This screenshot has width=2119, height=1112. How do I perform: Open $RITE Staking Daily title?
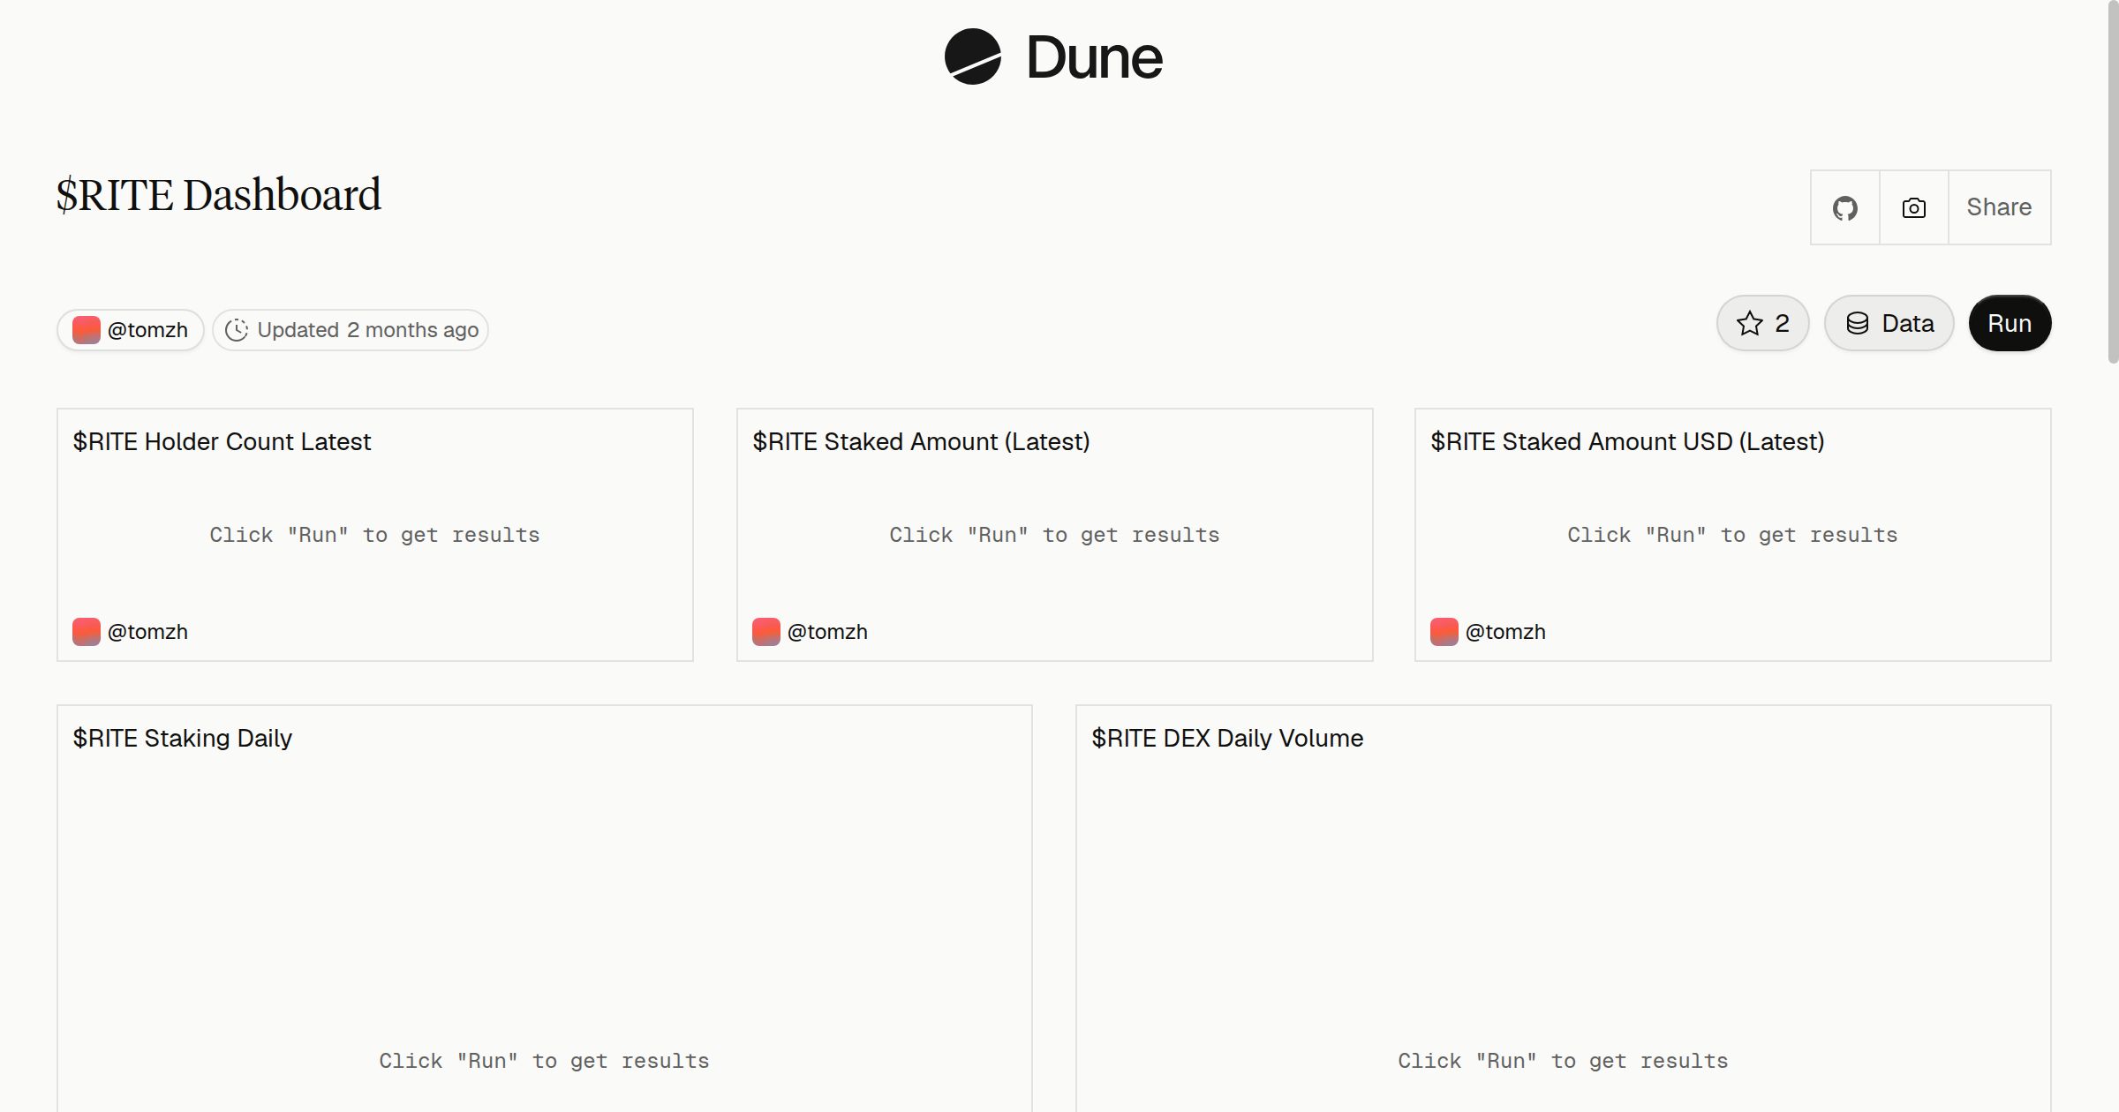tap(182, 738)
